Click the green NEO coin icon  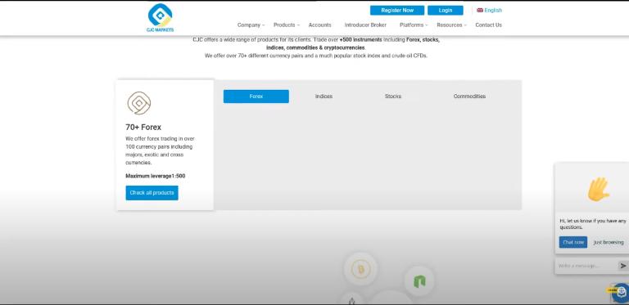click(x=419, y=282)
